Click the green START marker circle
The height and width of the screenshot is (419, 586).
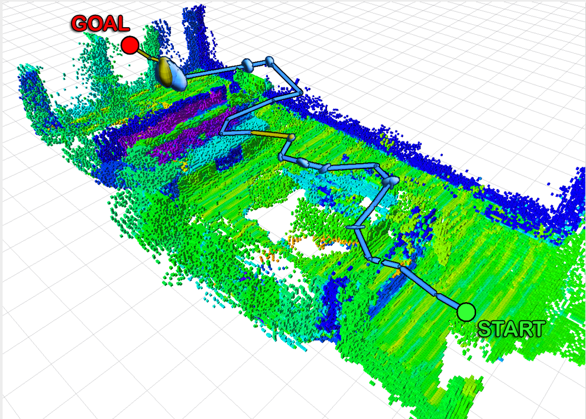coord(466,312)
